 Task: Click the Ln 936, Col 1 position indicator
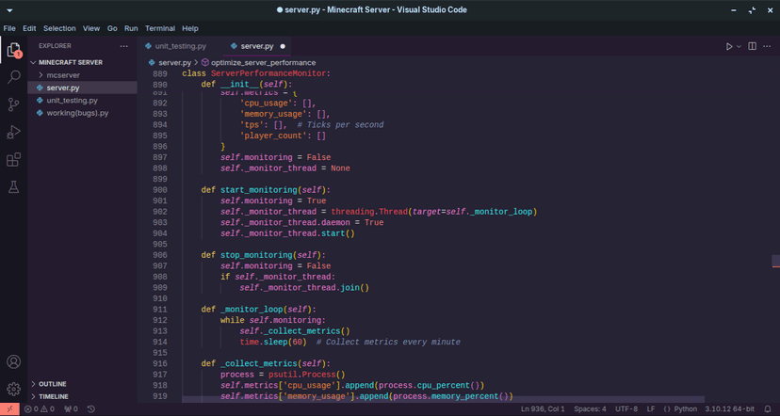542,409
